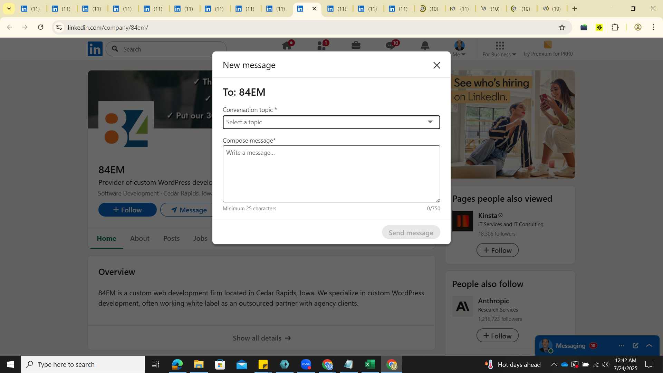Viewport: 663px width, 373px height.
Task: Click Try Premium for PKR0 link
Action: point(548,49)
